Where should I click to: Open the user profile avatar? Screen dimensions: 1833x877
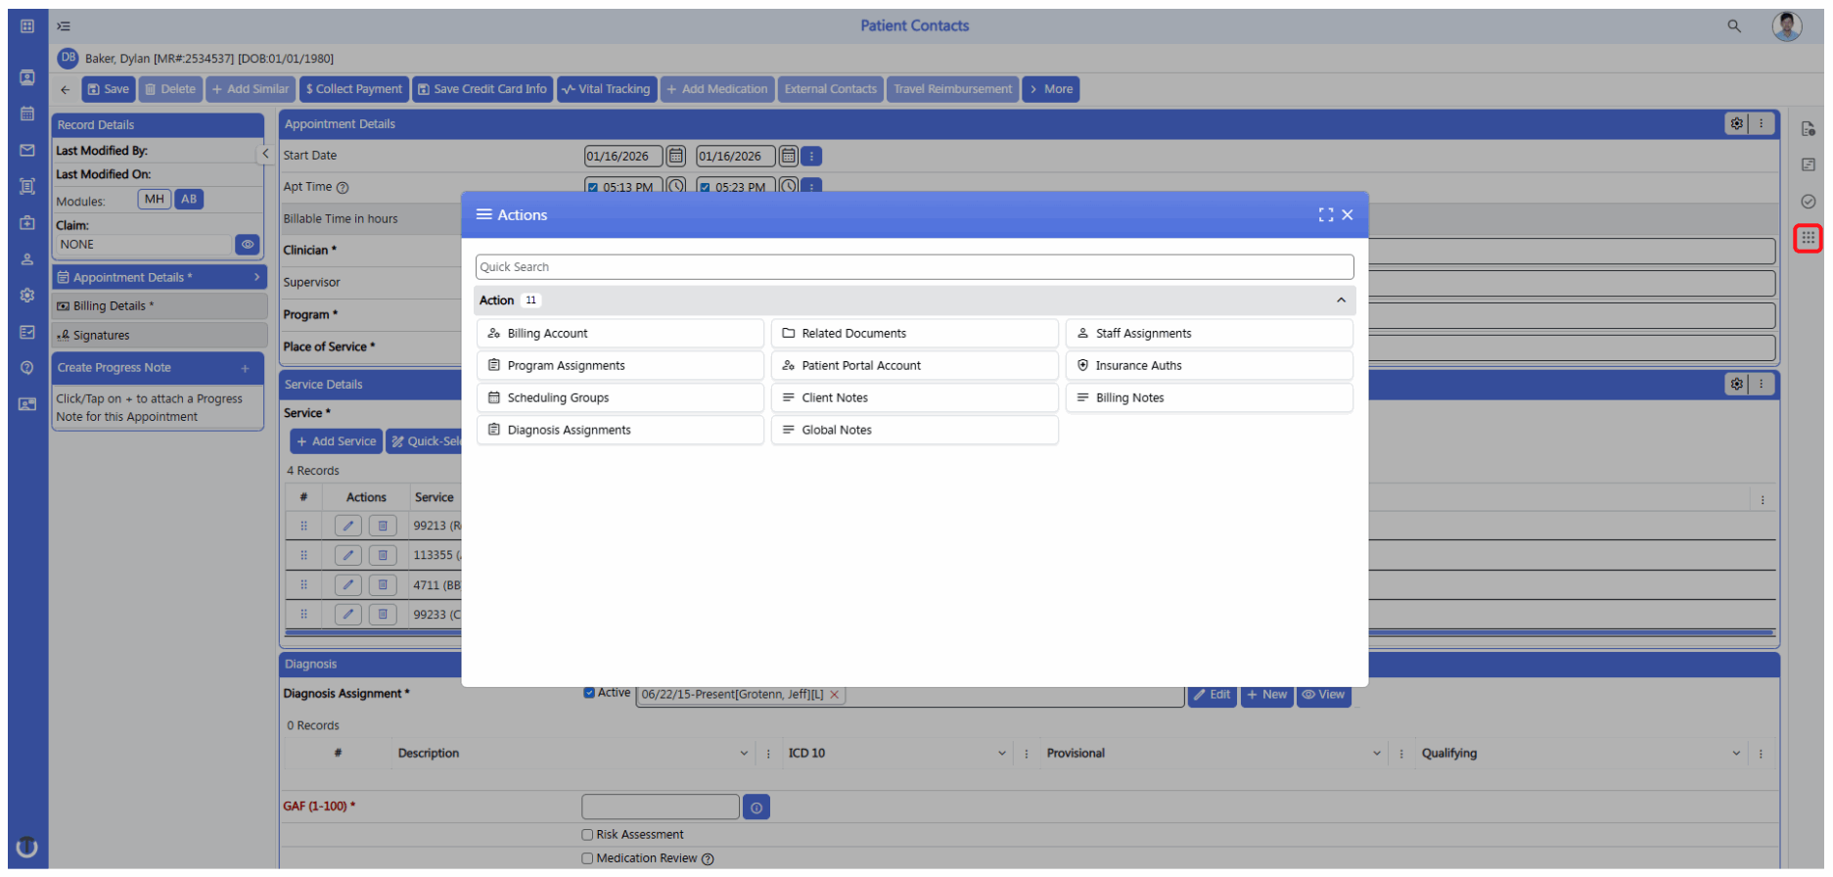1787,26
